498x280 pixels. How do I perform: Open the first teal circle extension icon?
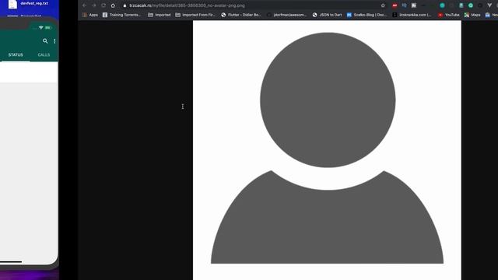pos(442,5)
